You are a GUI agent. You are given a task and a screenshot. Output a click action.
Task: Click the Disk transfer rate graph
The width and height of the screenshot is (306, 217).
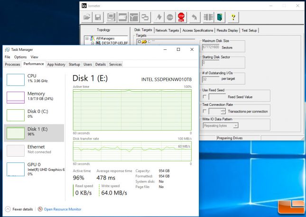click(132, 151)
